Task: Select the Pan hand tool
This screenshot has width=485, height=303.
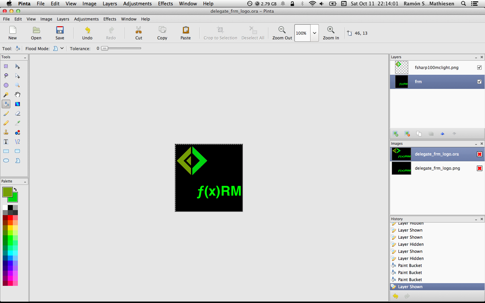Action: 18,95
